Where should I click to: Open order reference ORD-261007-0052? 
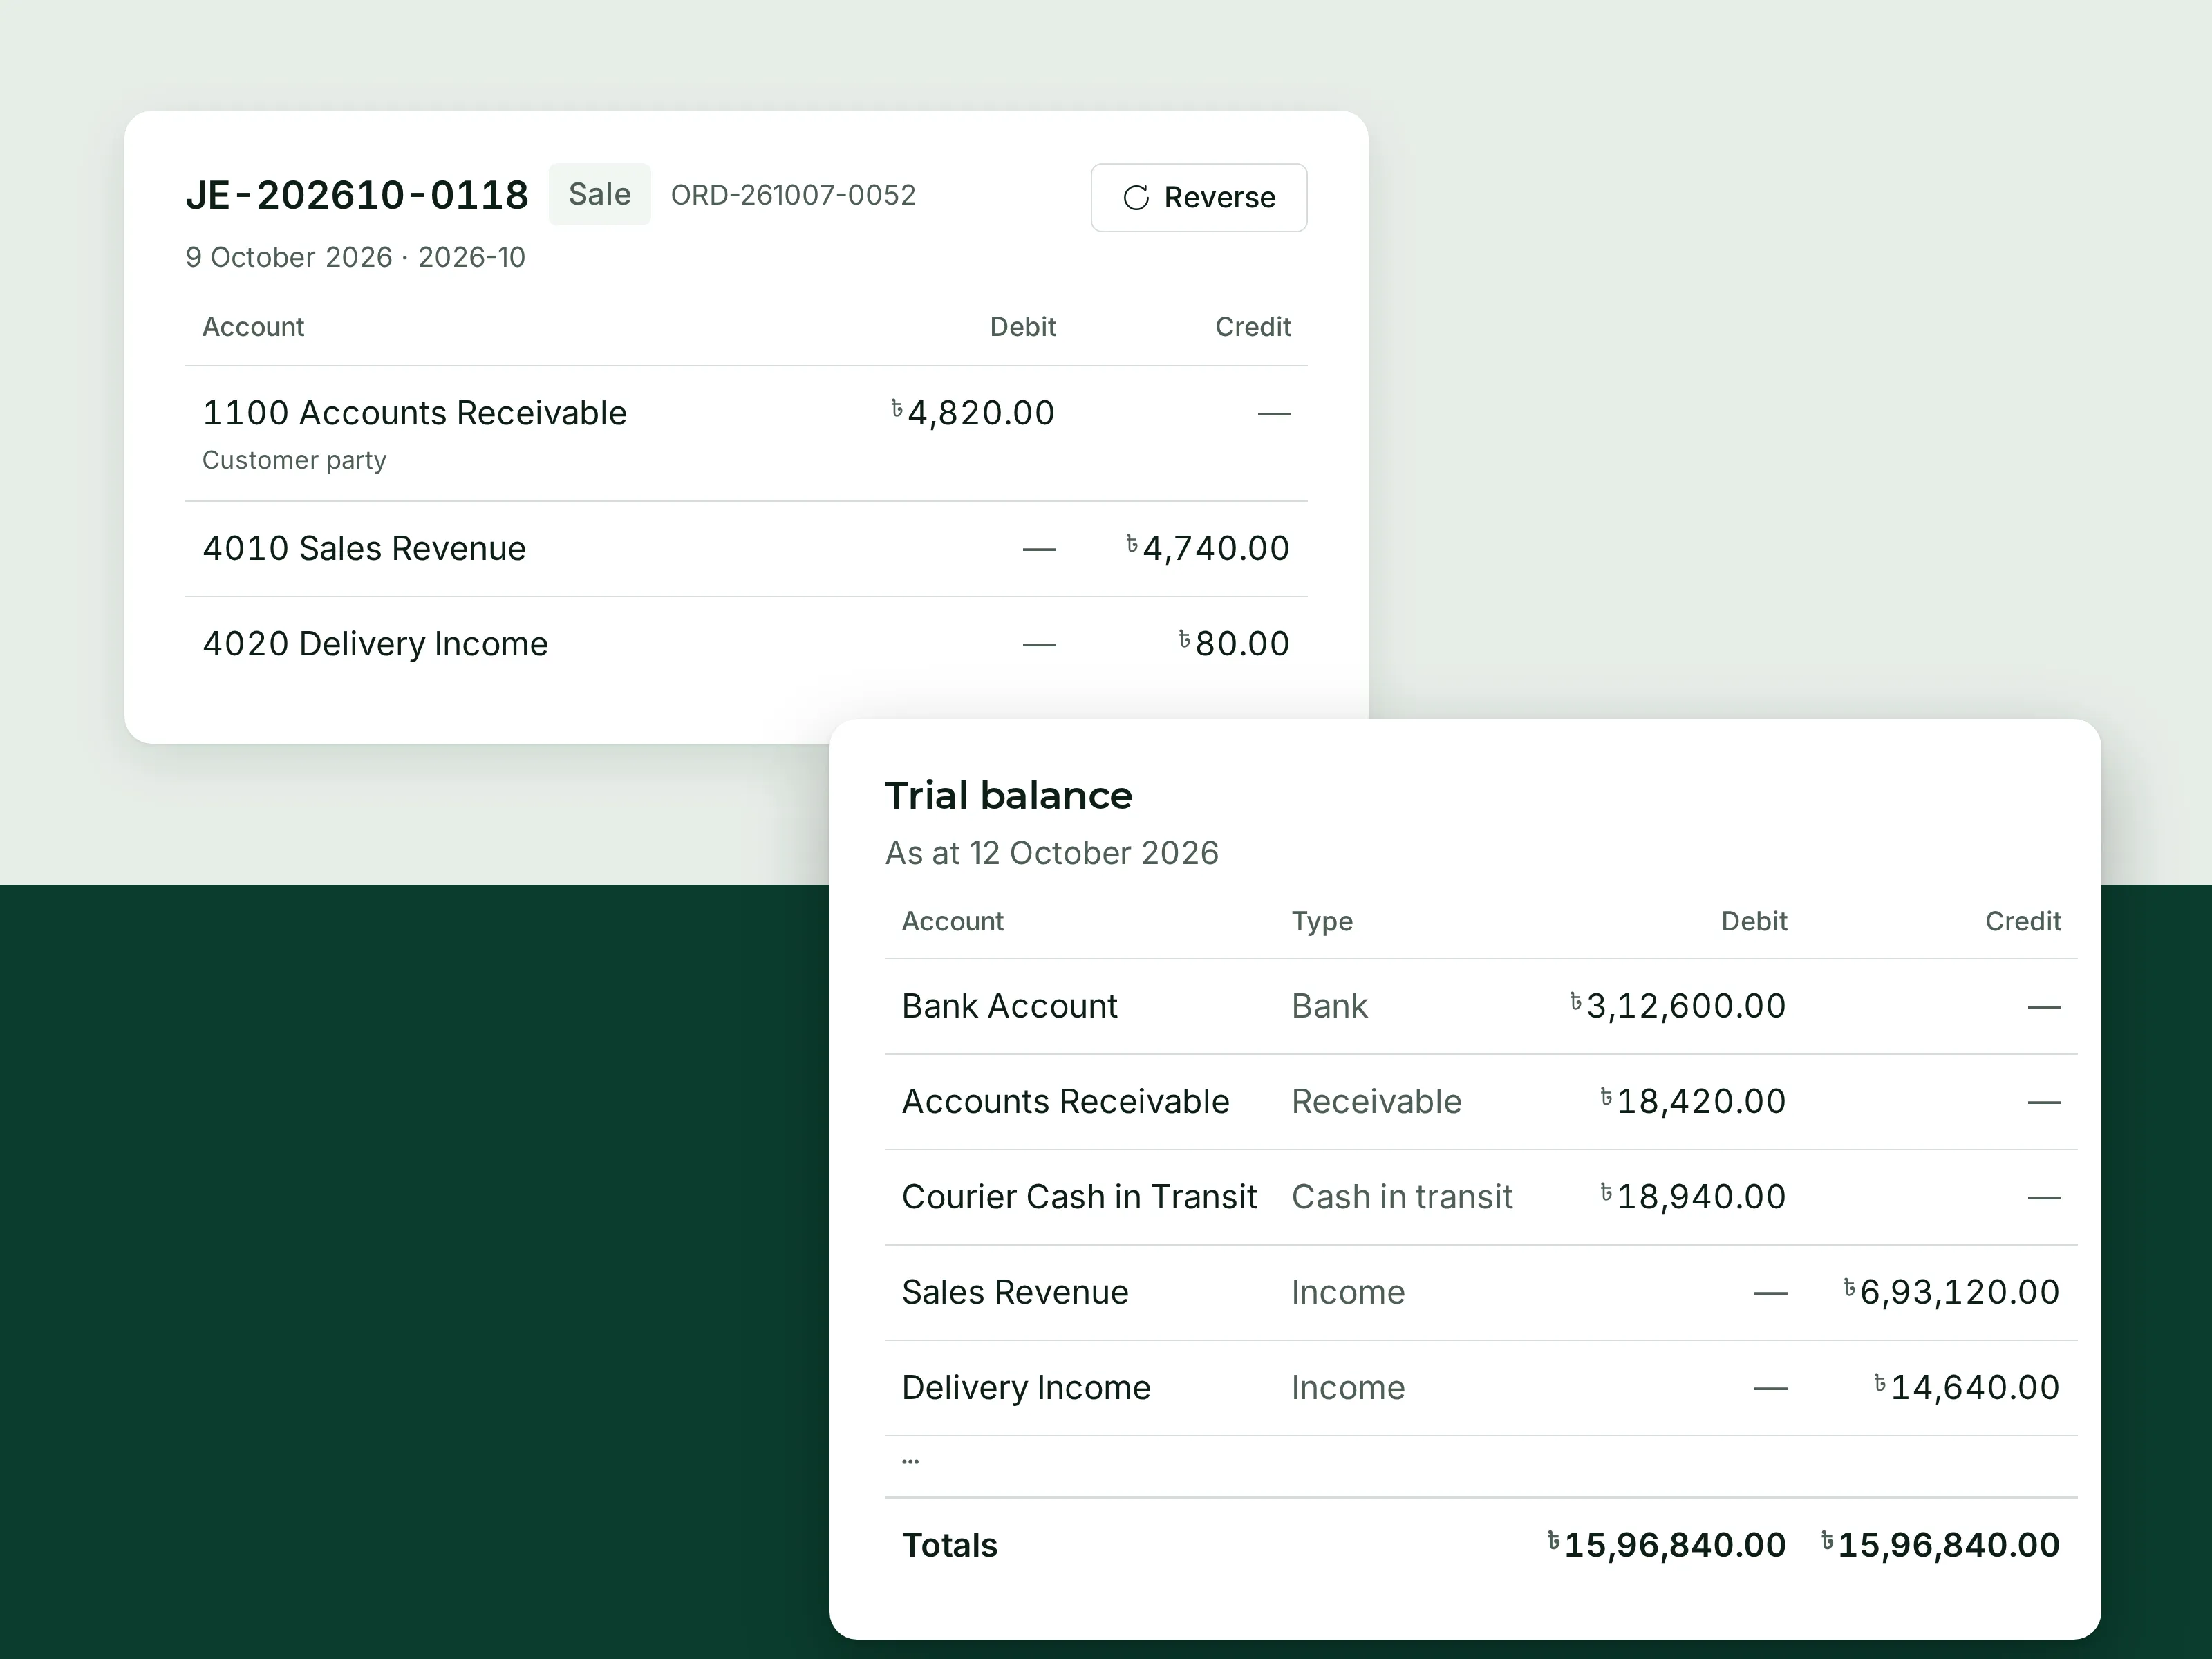(x=793, y=195)
